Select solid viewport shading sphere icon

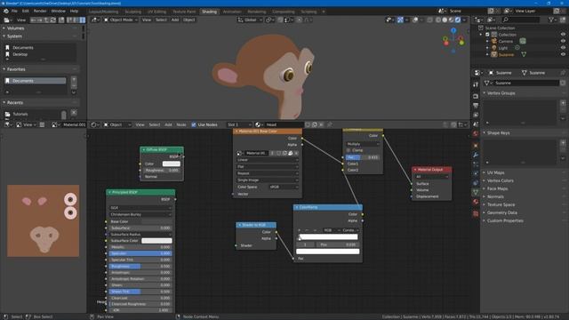click(445, 20)
